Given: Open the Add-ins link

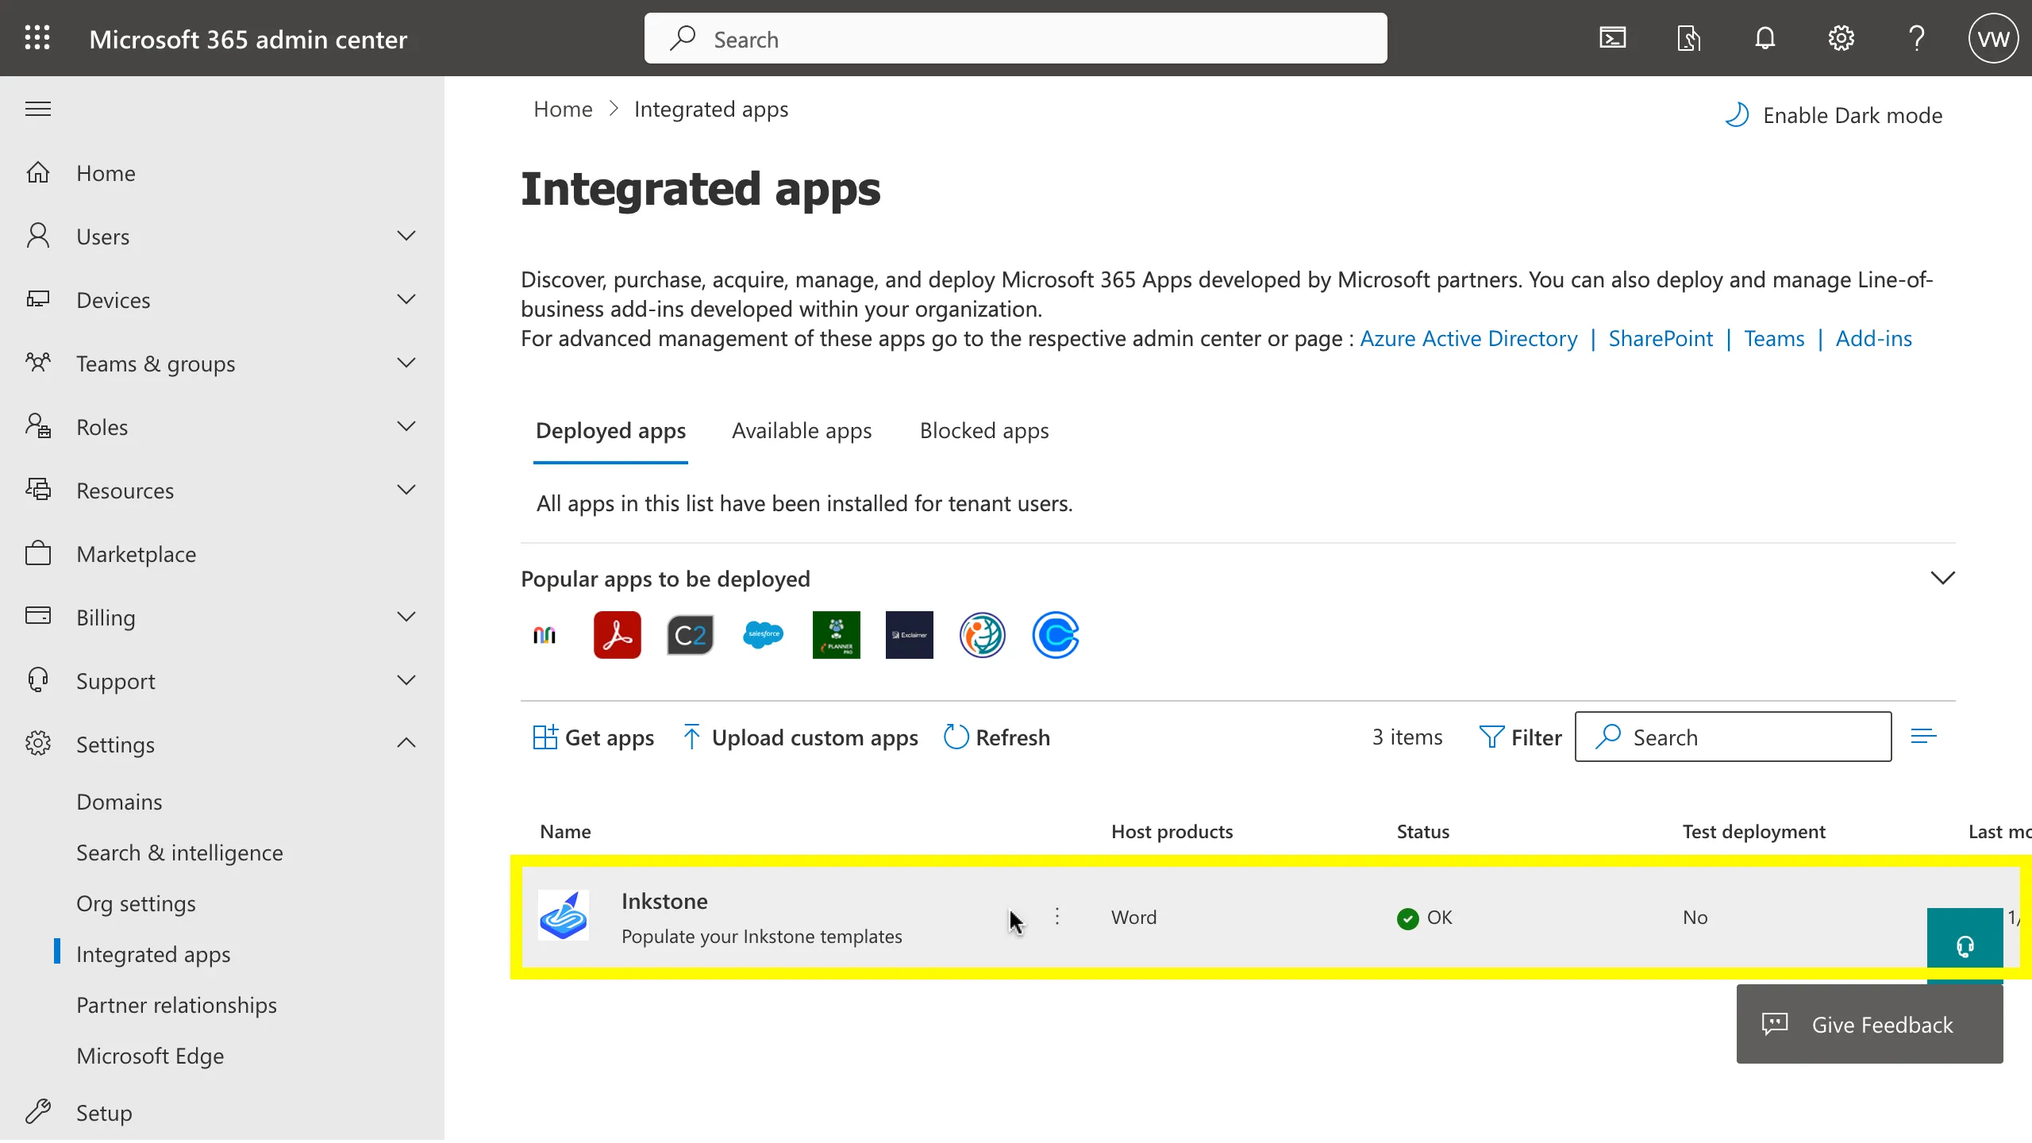Looking at the screenshot, I should (1873, 339).
